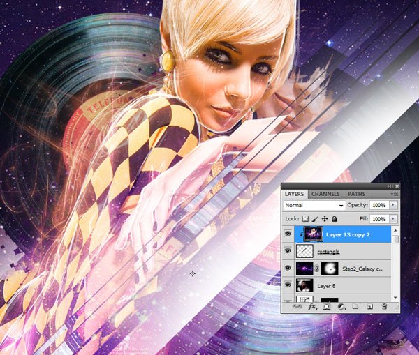Click the Fill 100% field
This screenshot has height=355, width=419.
379,219
